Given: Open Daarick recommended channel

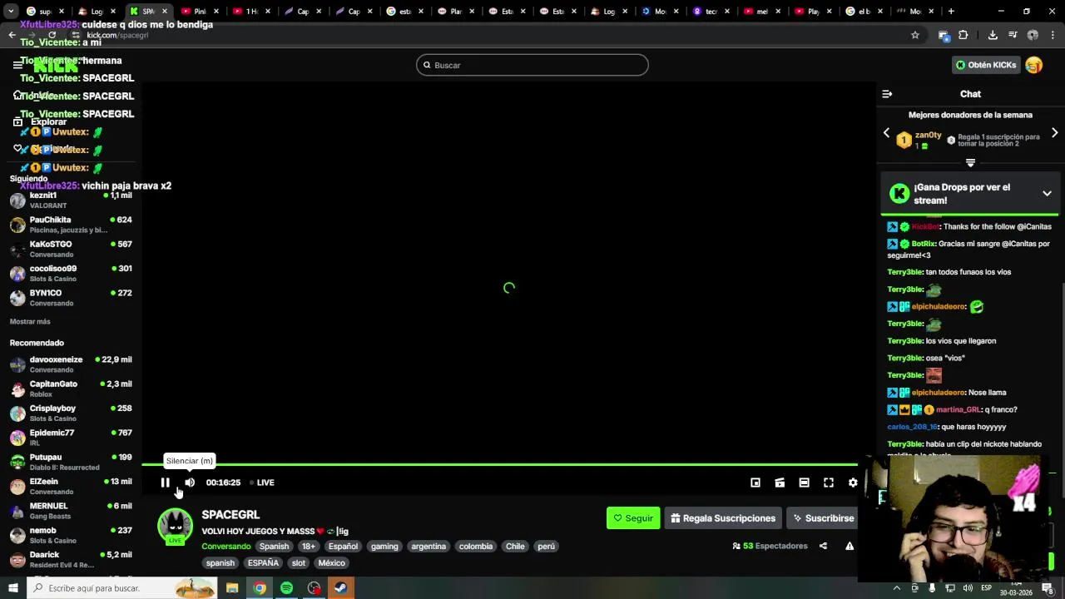Looking at the screenshot, I should point(71,559).
